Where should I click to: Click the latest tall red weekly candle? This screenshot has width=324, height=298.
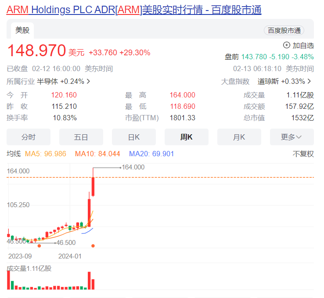click(93, 187)
